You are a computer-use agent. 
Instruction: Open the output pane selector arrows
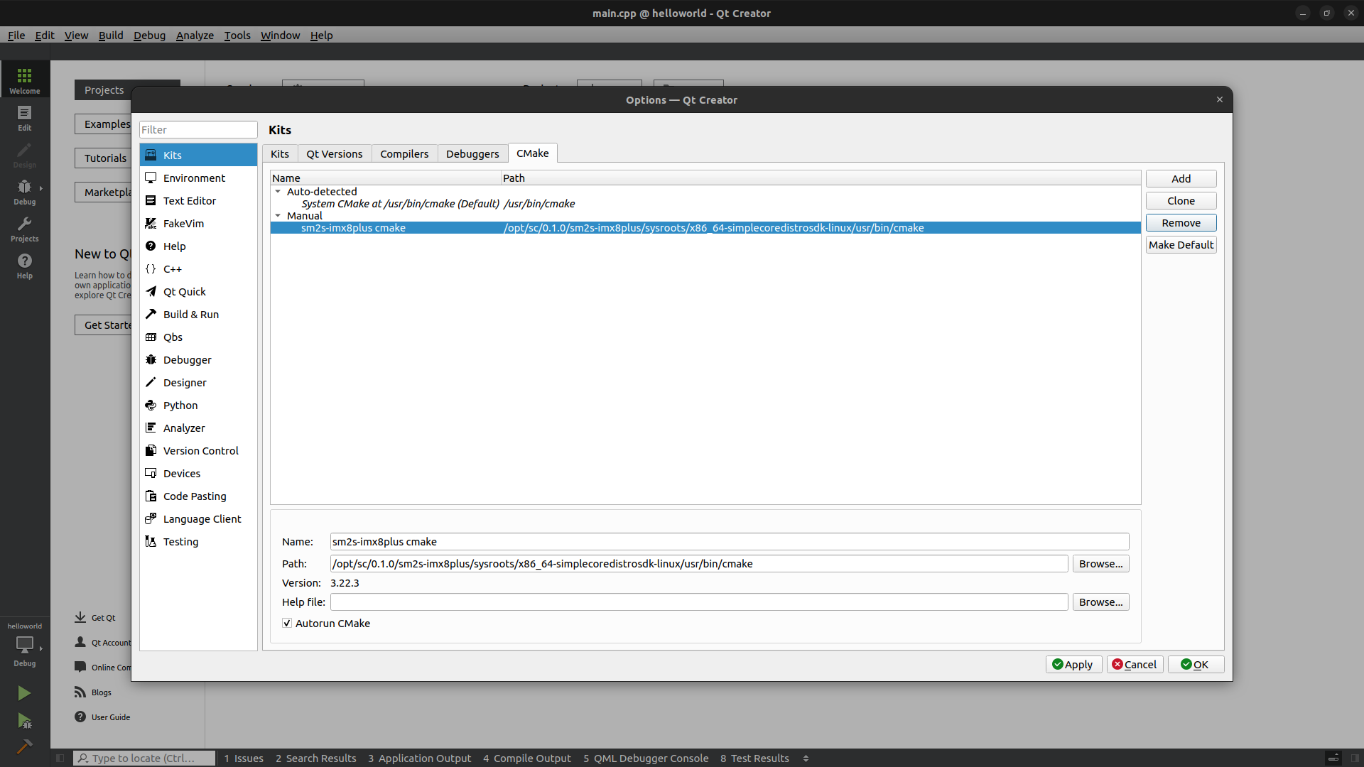click(x=806, y=758)
